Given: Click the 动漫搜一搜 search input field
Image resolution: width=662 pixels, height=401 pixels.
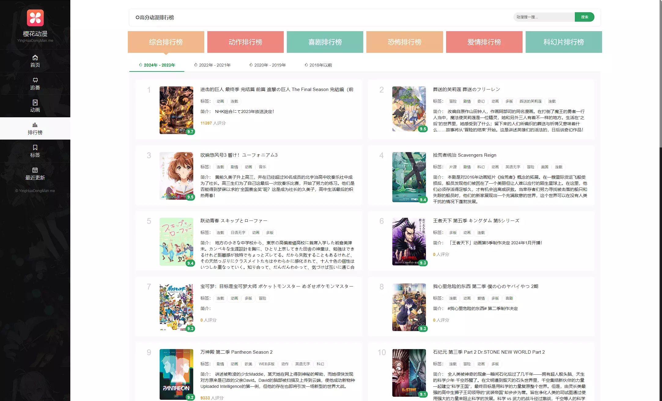Looking at the screenshot, I should [544, 17].
